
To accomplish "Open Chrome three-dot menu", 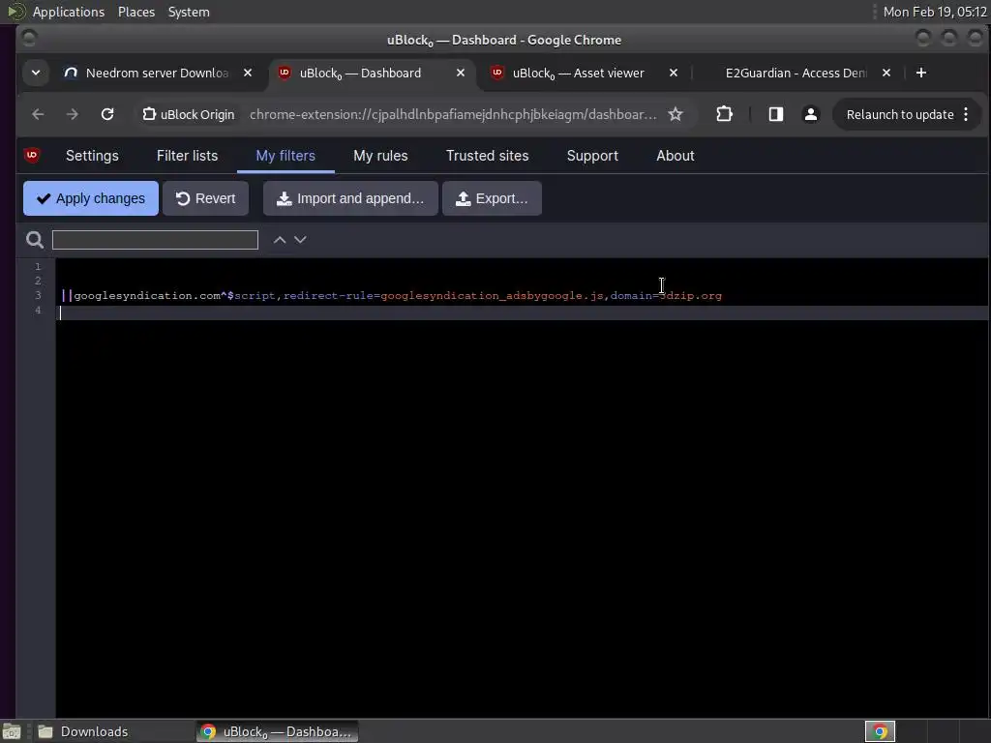I will coord(966,114).
